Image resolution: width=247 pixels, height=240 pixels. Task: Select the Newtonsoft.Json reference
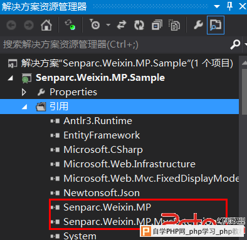tap(102, 193)
